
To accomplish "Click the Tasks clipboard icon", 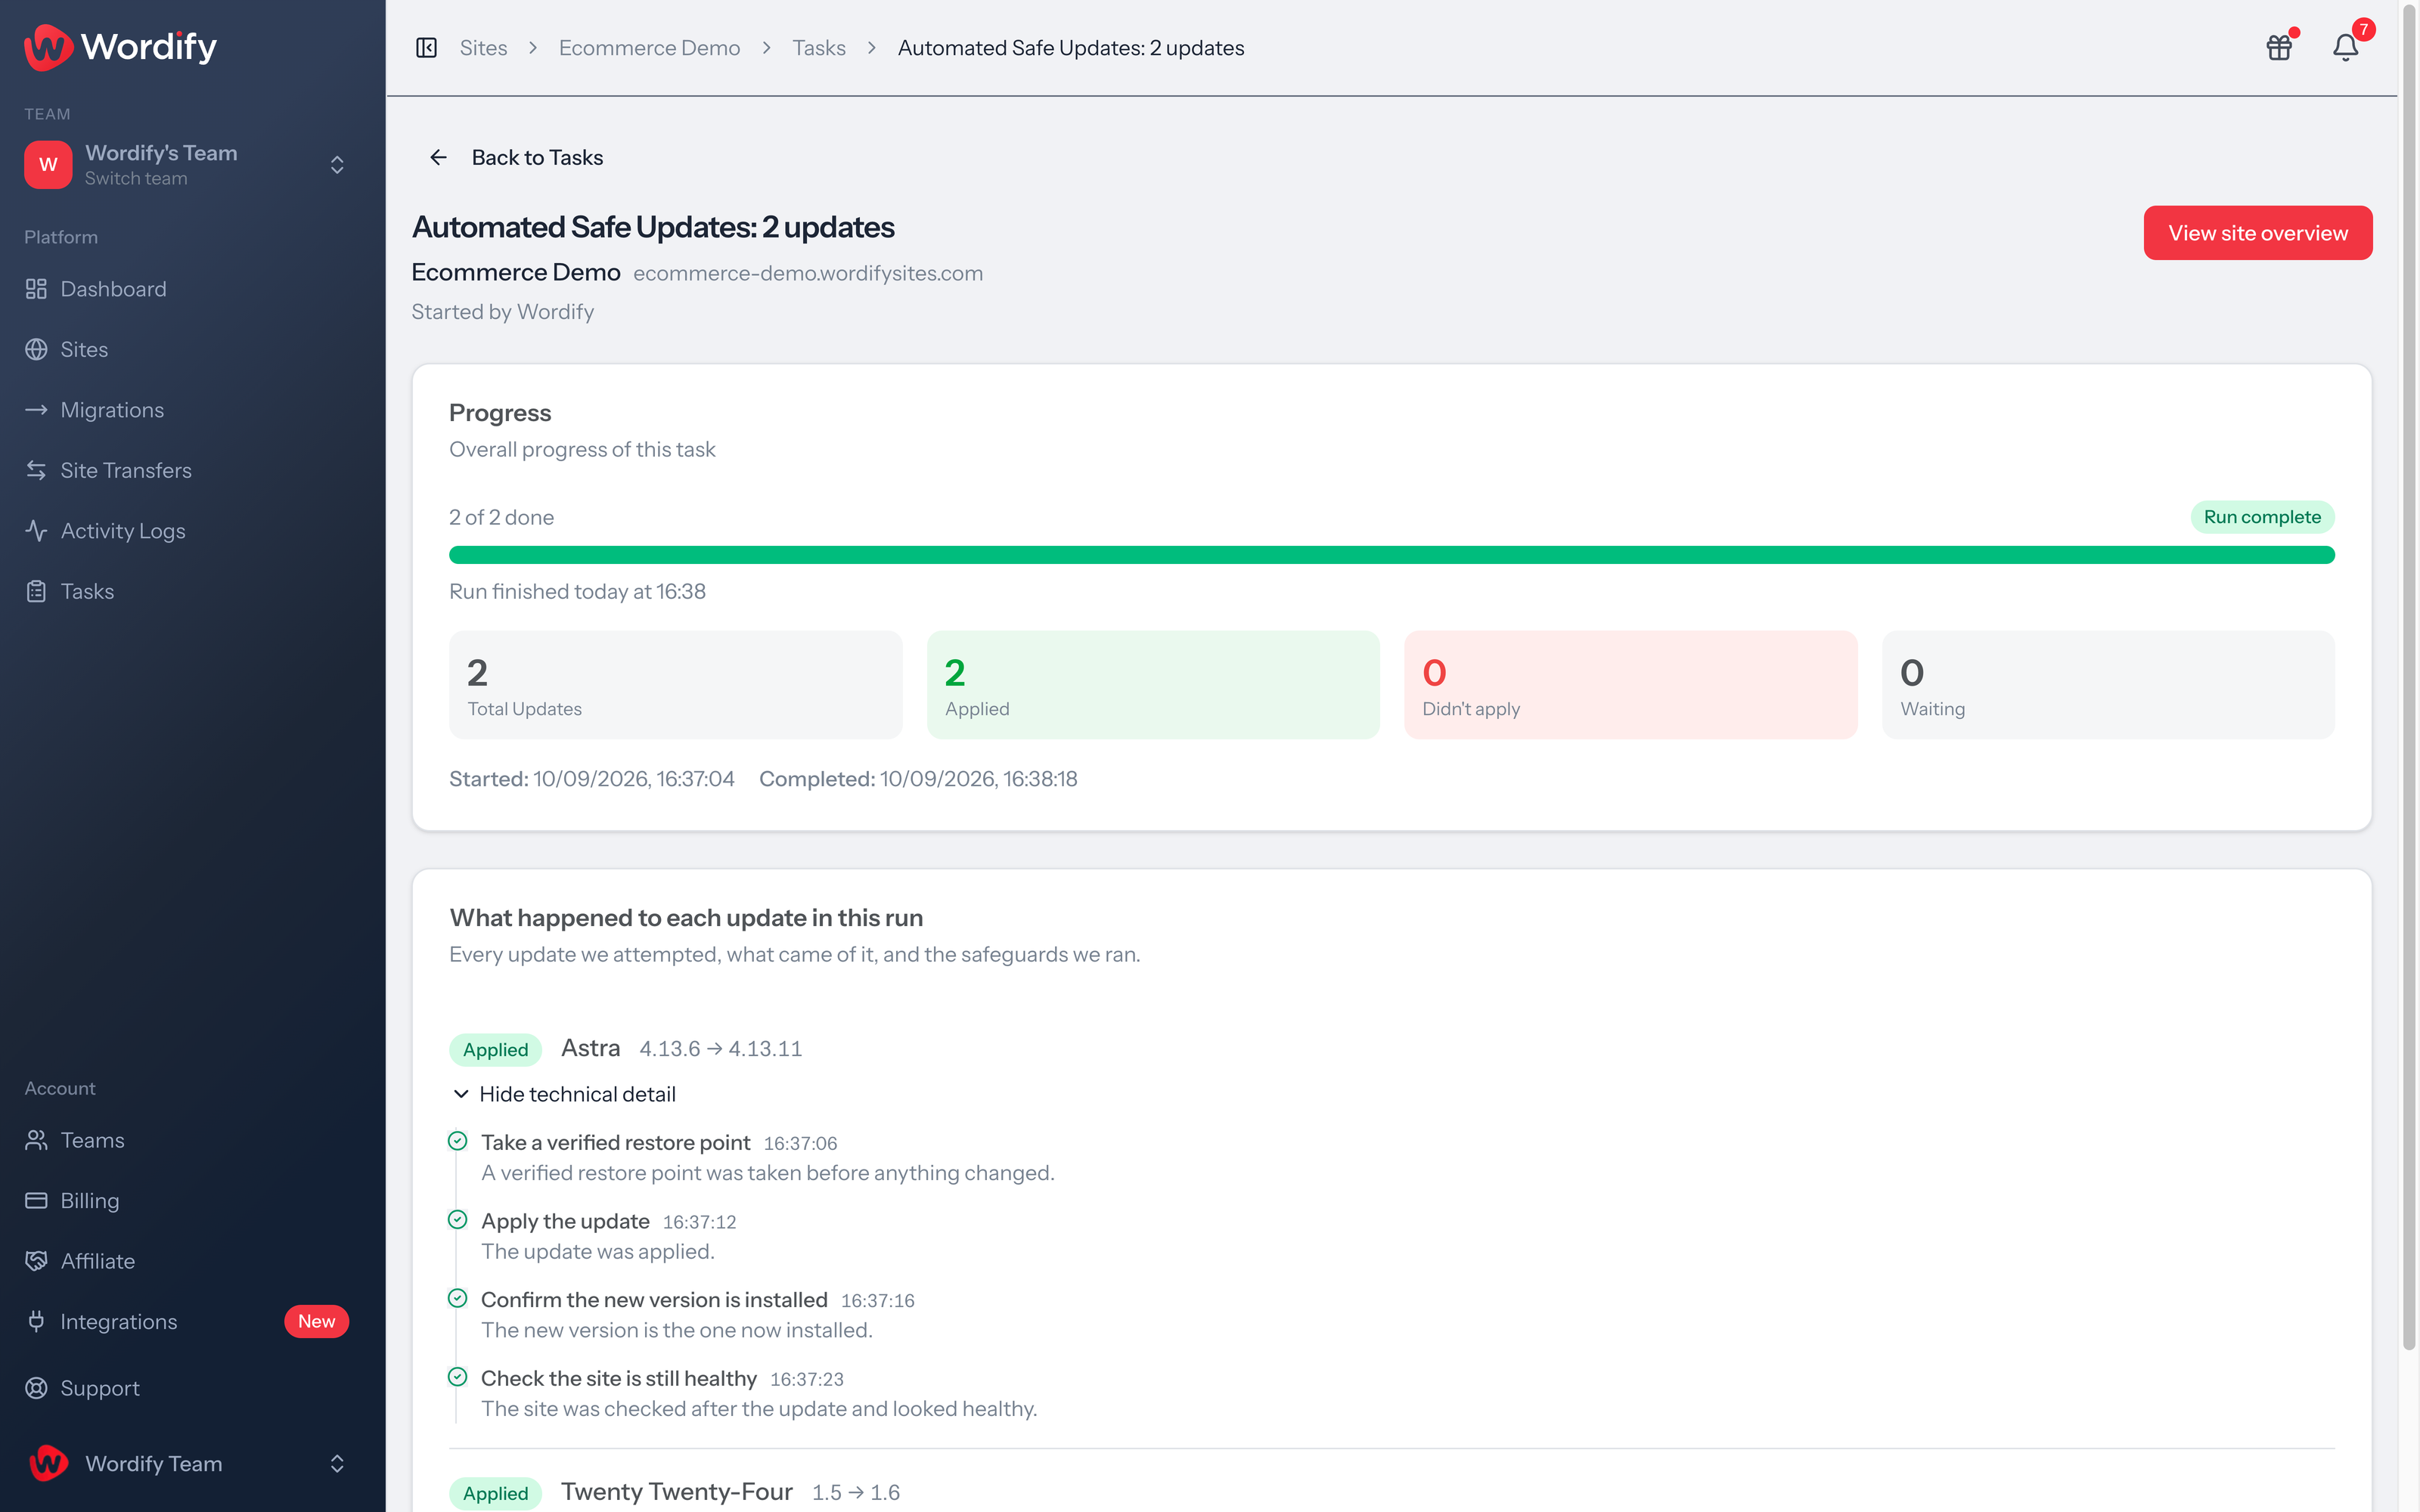I will point(36,591).
